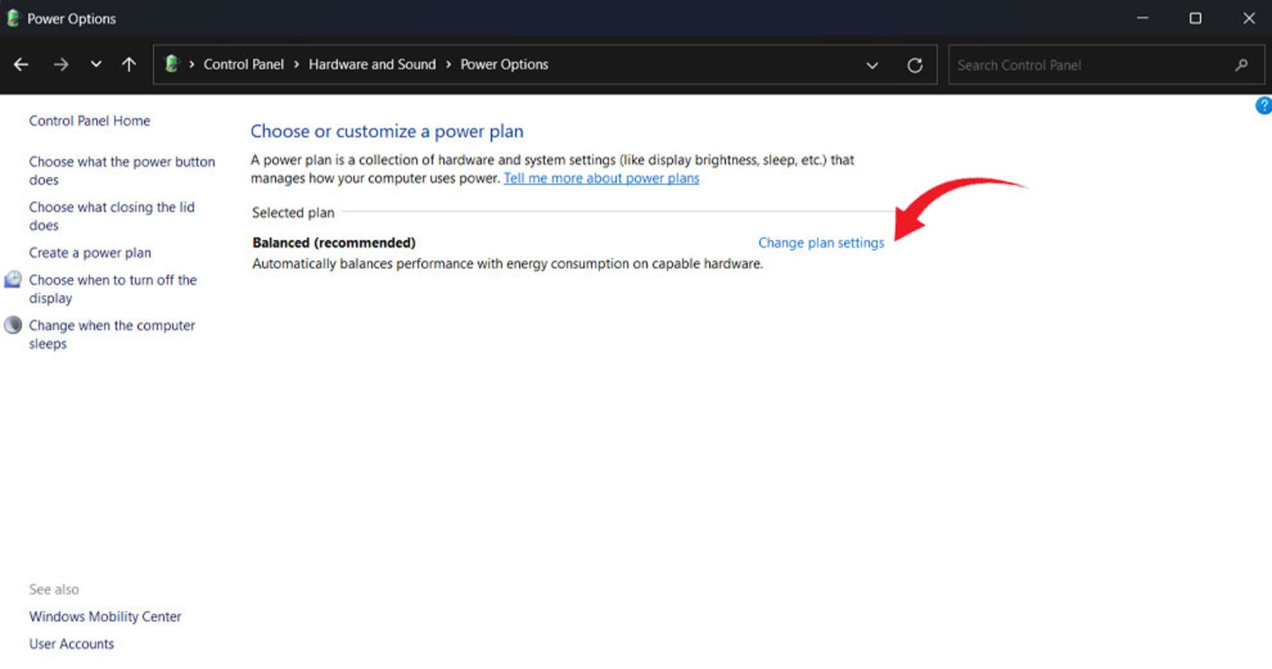Open Choose what the power button does
This screenshot has width=1272, height=669.
click(122, 170)
